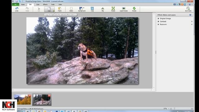This screenshot has width=199, height=112.
Task: Activate the Select tool
Action: [x=71, y=9]
